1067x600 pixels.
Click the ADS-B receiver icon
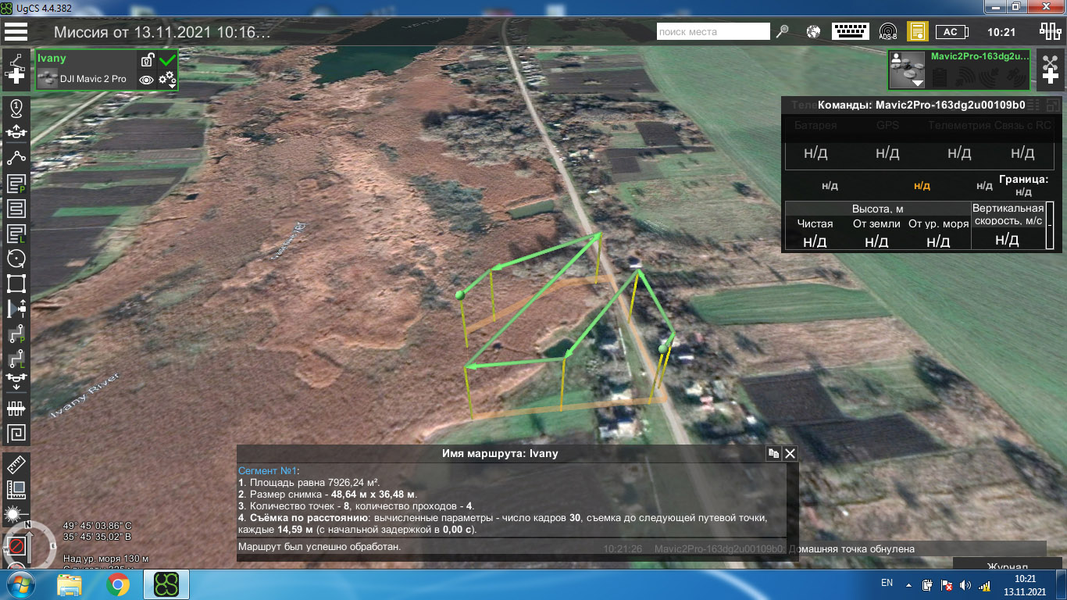pos(887,32)
